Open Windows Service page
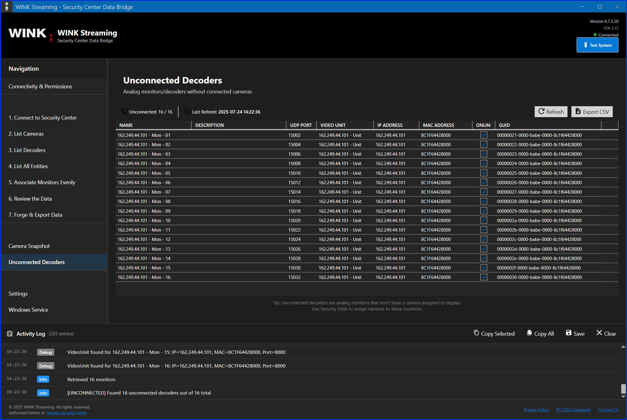 coord(54,310)
